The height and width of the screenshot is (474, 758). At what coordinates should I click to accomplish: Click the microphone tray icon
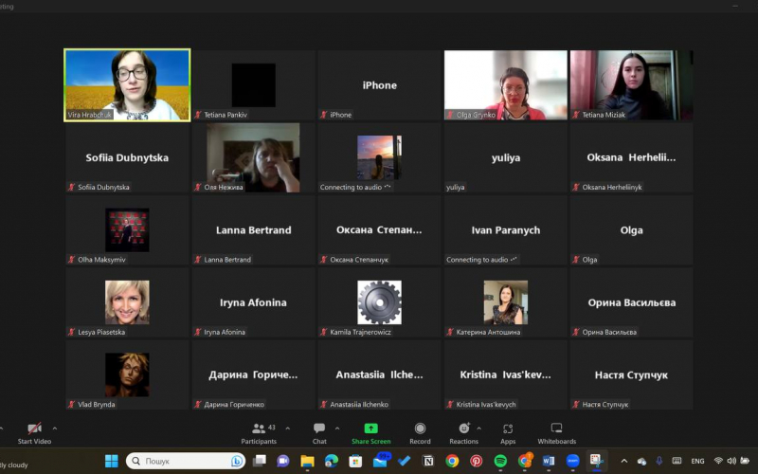point(659,461)
